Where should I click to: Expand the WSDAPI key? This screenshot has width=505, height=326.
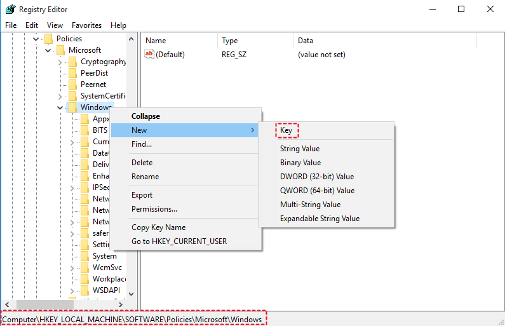point(72,291)
